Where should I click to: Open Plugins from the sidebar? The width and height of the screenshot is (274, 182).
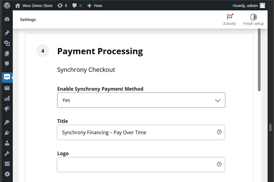click(x=7, y=133)
